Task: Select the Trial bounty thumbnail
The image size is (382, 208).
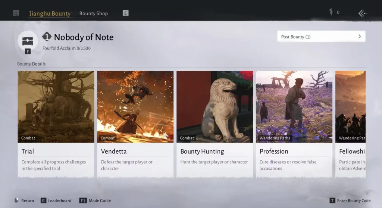Action: 56,107
